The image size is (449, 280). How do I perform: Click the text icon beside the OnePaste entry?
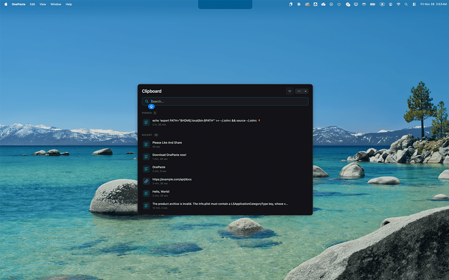click(146, 169)
